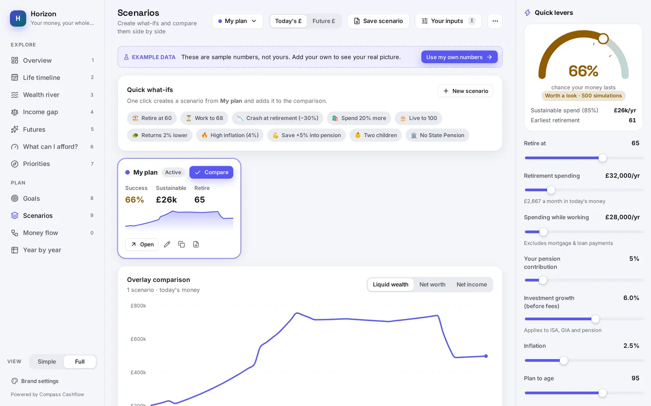Click the export file icon on My plan card
The height and width of the screenshot is (406, 651).
tap(196, 244)
